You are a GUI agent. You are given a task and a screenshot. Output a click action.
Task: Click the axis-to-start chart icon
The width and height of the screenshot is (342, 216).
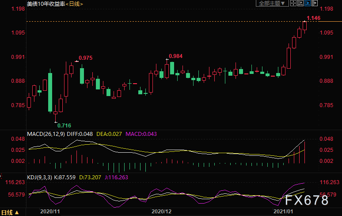pos(300,3)
